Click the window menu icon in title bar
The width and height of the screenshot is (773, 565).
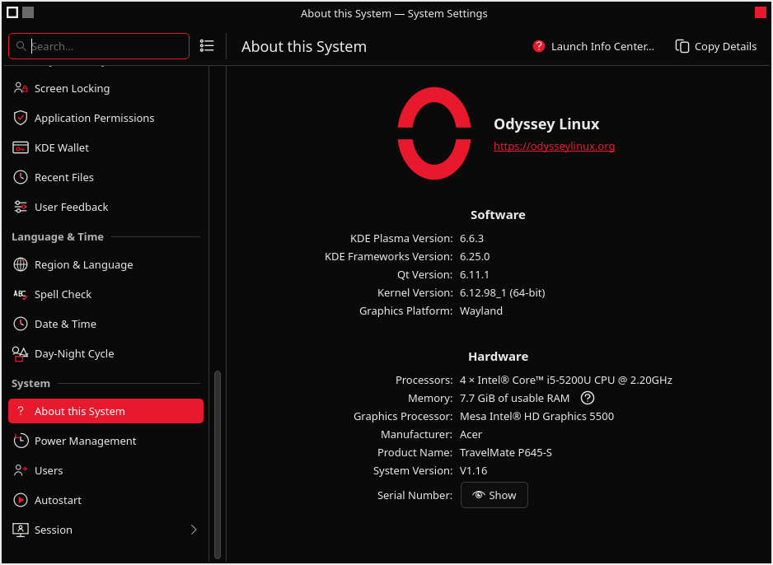(x=12, y=12)
